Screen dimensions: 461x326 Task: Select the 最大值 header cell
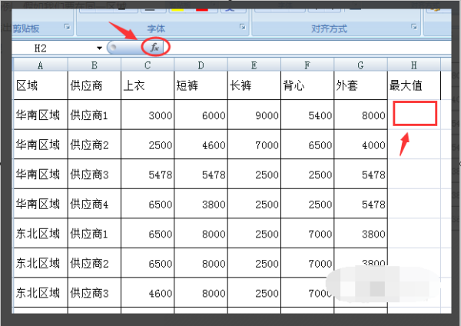point(414,85)
